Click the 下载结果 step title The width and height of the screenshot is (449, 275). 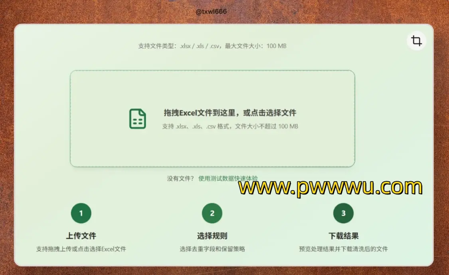(343, 236)
